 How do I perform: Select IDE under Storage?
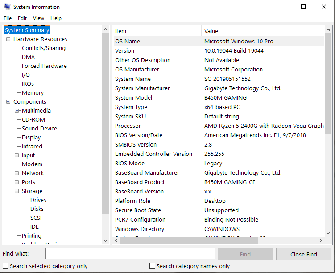34,227
